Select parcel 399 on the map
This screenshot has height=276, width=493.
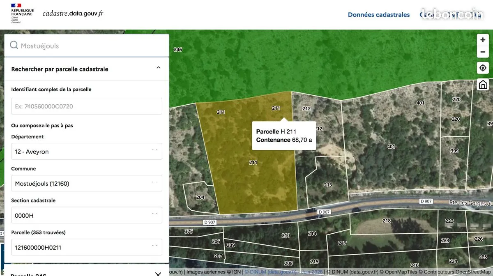click(454, 151)
